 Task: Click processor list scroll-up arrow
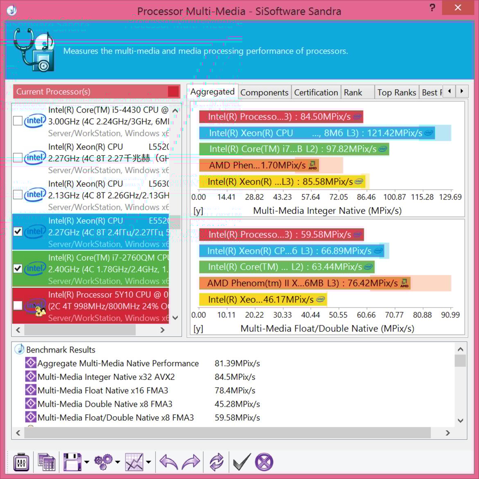[175, 111]
